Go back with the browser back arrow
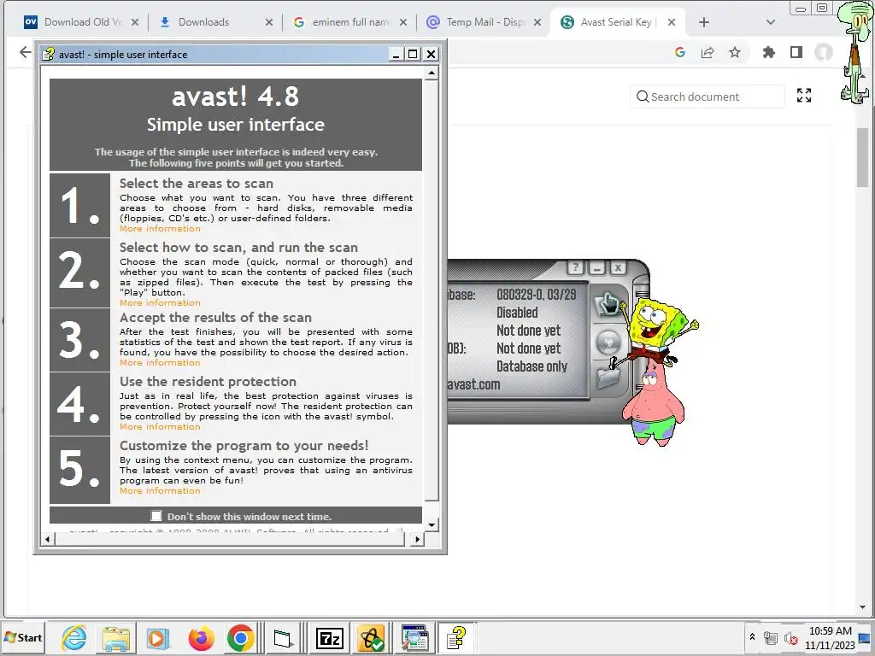Viewport: 875px width, 656px height. click(25, 52)
